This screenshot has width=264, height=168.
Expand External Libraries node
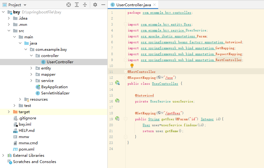[3, 155]
